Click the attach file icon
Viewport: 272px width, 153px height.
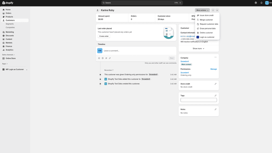click(x=110, y=58)
